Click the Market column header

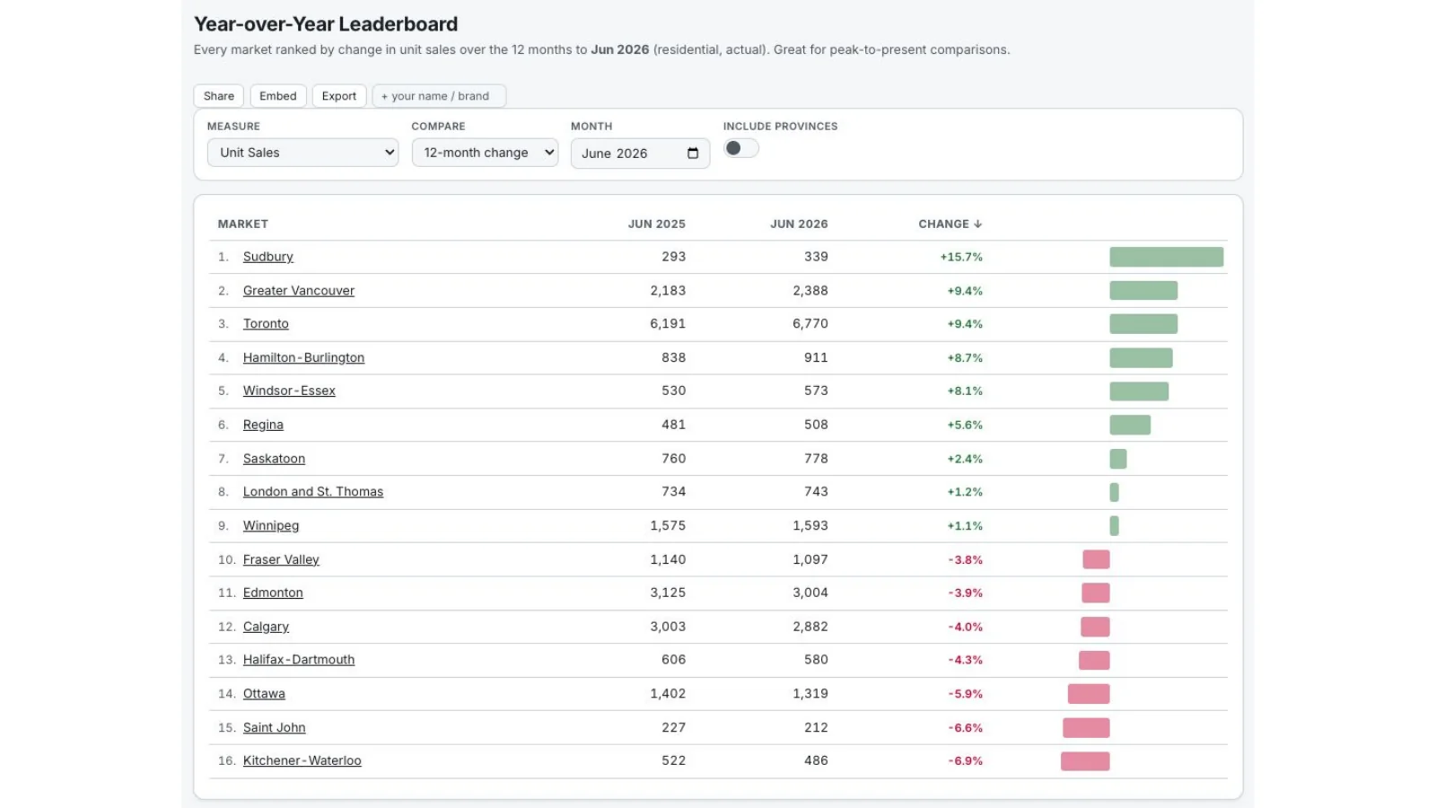point(243,224)
